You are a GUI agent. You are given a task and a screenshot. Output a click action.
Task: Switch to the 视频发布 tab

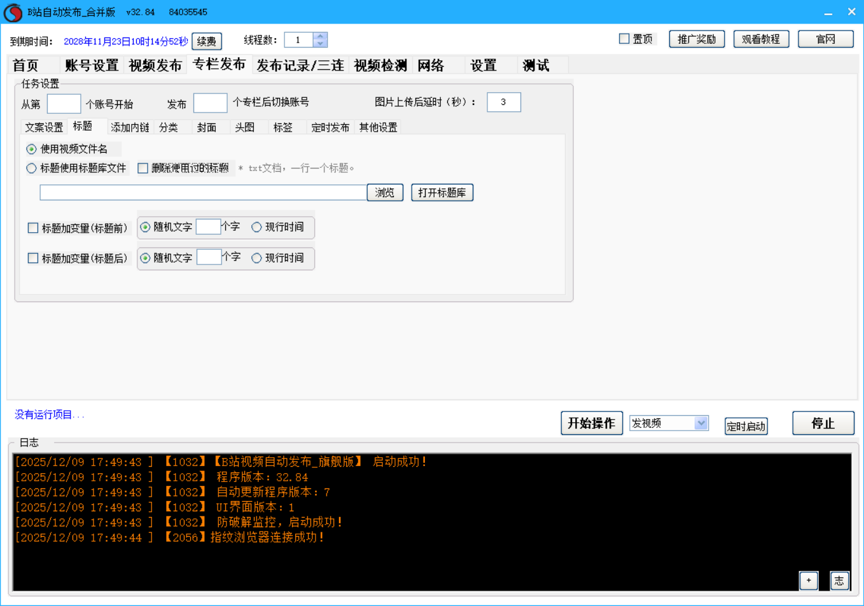[155, 65]
